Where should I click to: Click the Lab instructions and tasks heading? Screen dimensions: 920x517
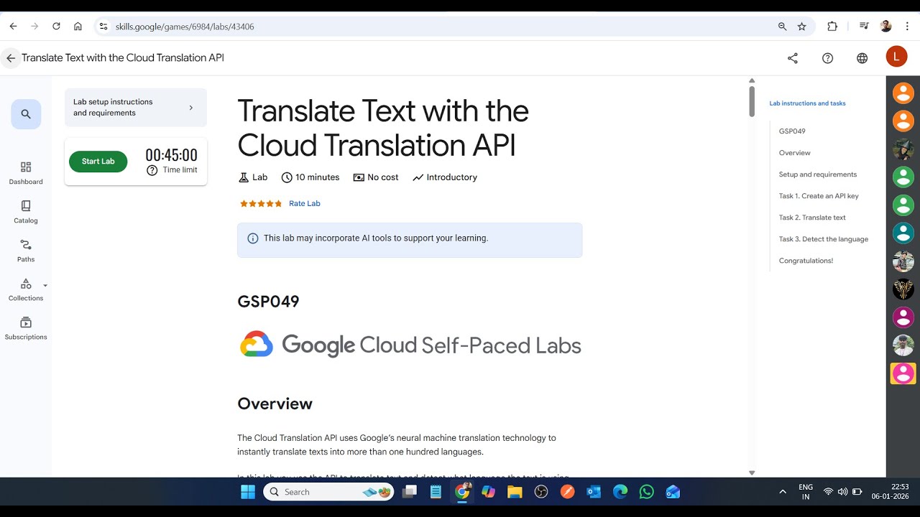pos(807,103)
